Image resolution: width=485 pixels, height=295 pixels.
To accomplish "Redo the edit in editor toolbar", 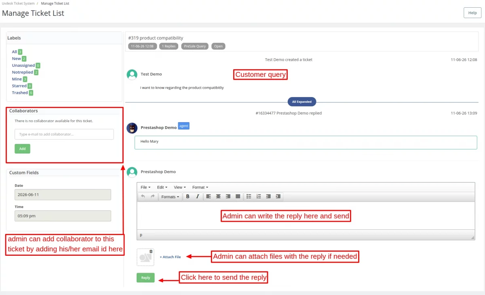I will coord(152,197).
